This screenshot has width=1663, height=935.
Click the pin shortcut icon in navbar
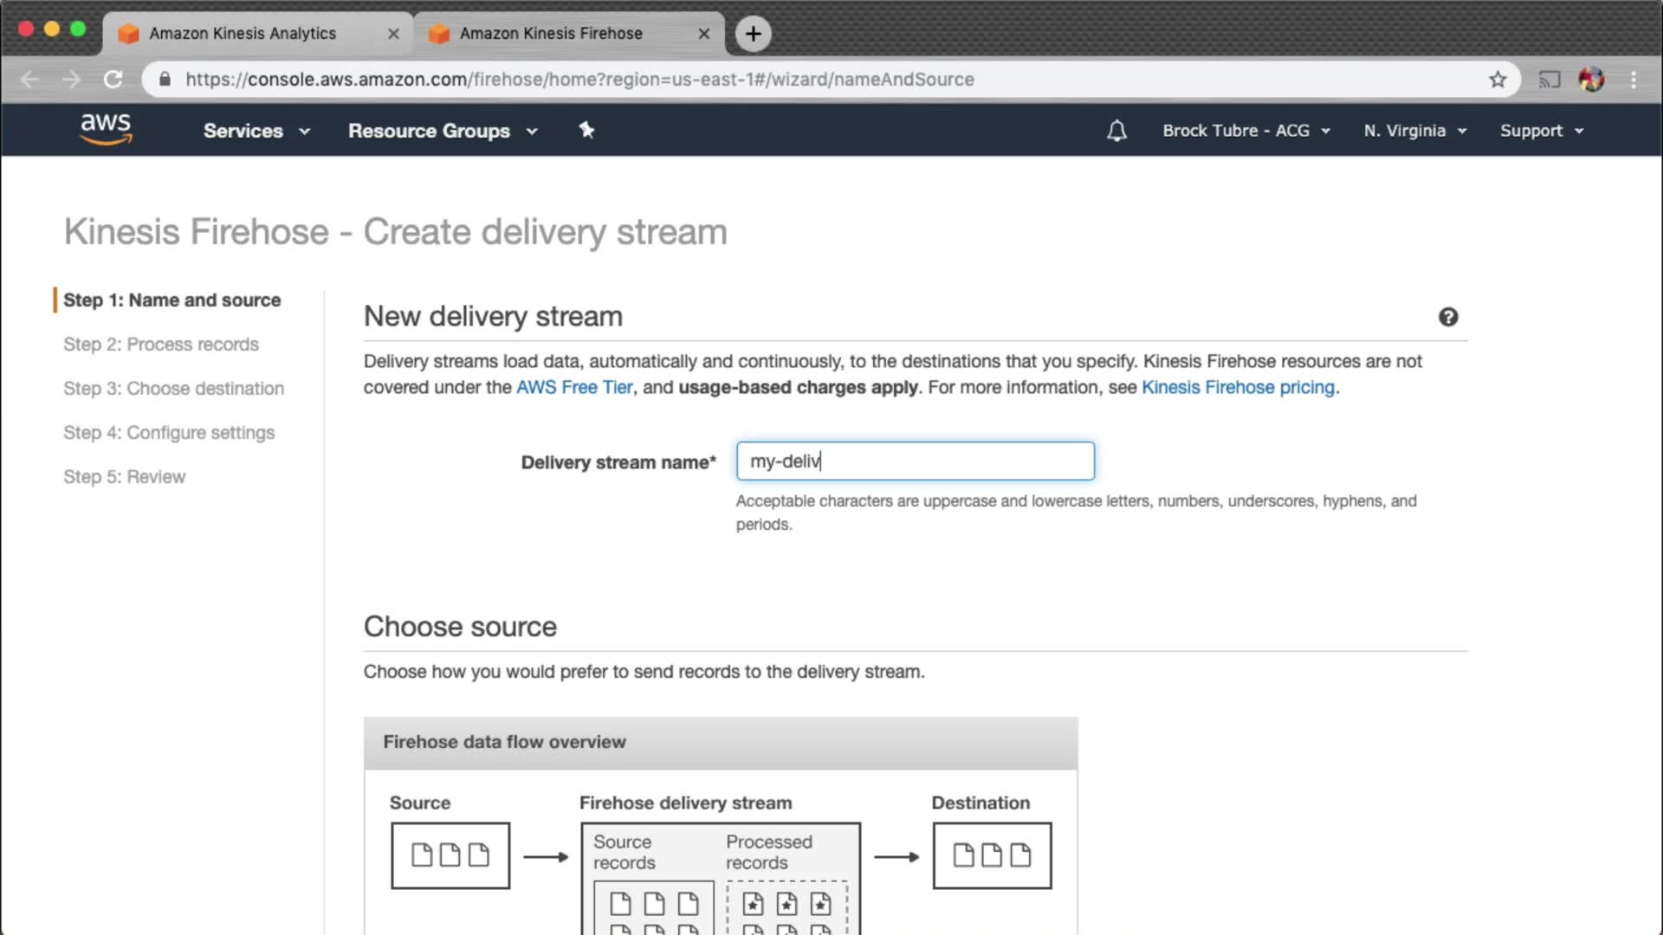point(586,130)
